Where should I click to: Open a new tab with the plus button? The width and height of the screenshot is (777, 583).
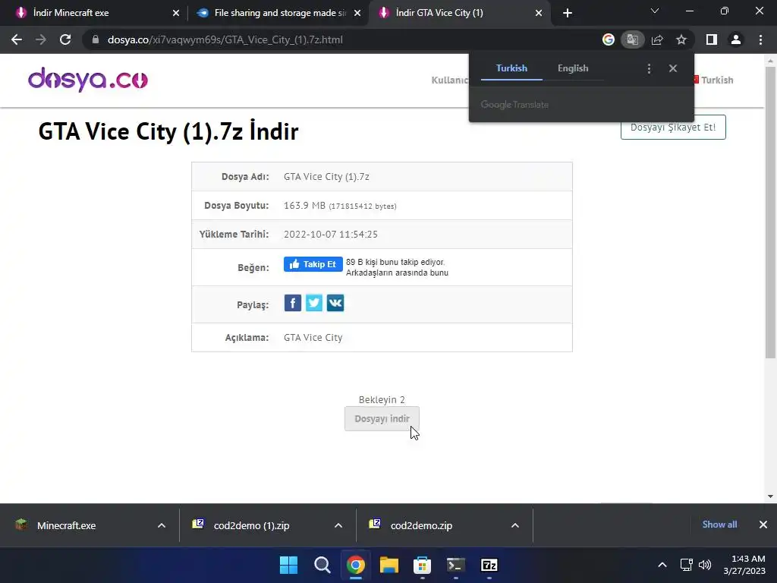click(x=568, y=13)
